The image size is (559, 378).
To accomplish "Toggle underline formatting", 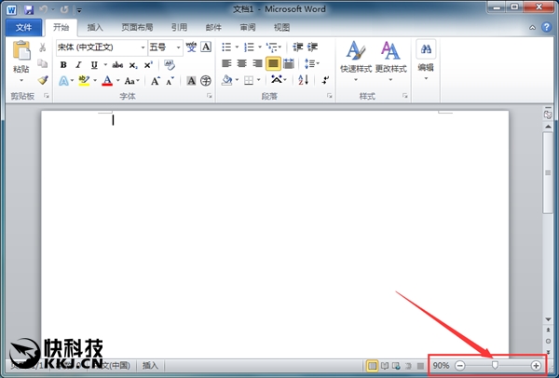I will pyautogui.click(x=94, y=65).
